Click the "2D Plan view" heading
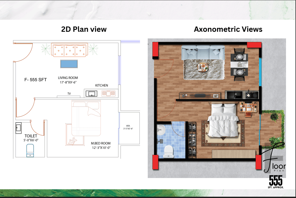296x198 pixels. tap(84, 29)
